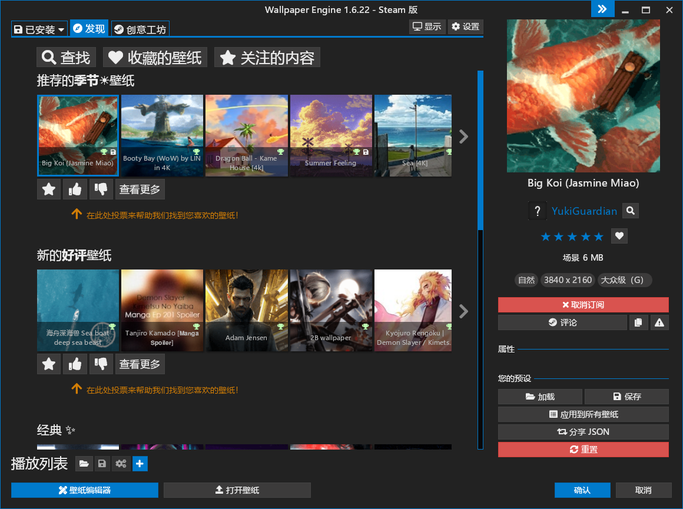Screen dimensions: 683x509
Task: Downvote the new wallpapers with thumbs down
Action: tap(101, 364)
